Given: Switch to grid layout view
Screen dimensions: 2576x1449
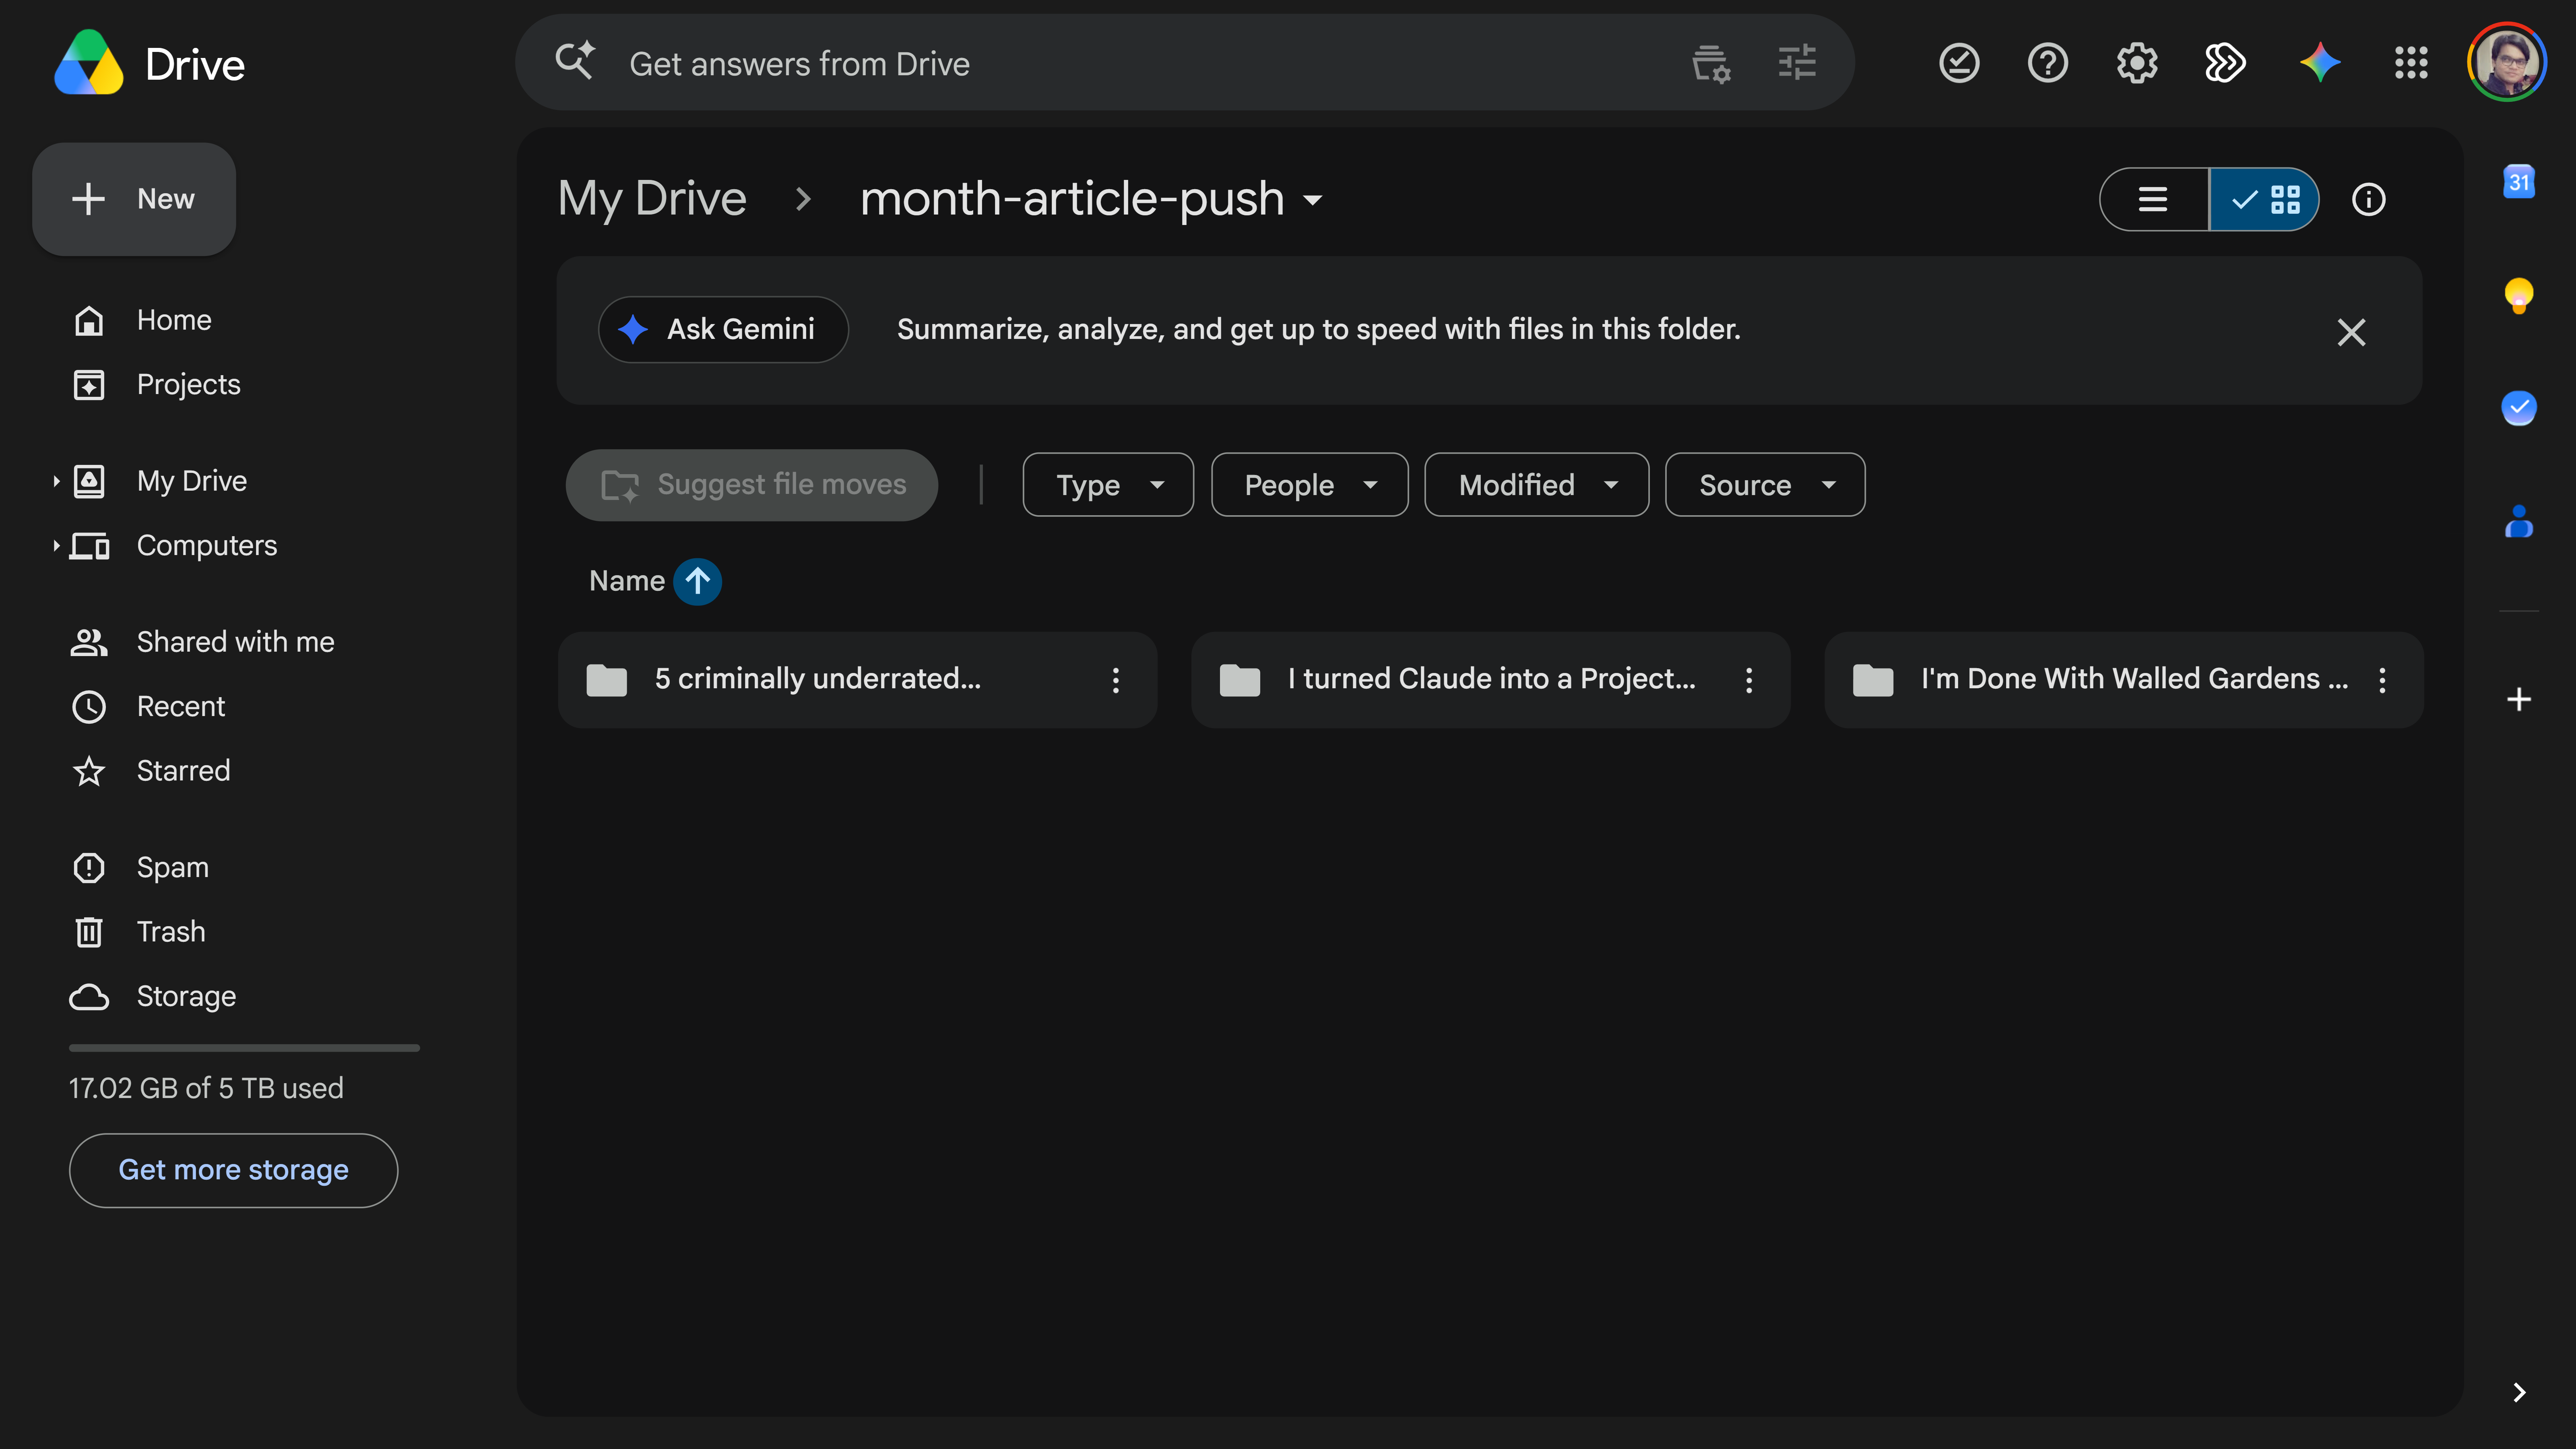Looking at the screenshot, I should tap(2264, 199).
